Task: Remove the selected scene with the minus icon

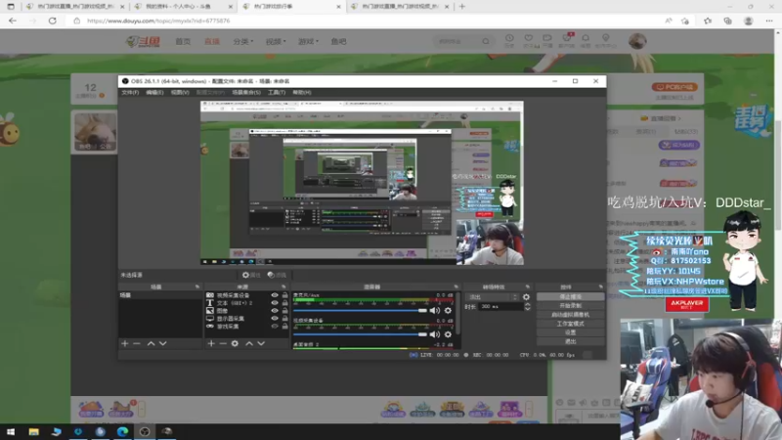Action: pos(137,344)
